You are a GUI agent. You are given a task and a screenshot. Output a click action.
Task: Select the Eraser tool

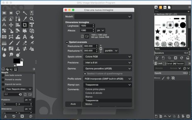(25, 43)
